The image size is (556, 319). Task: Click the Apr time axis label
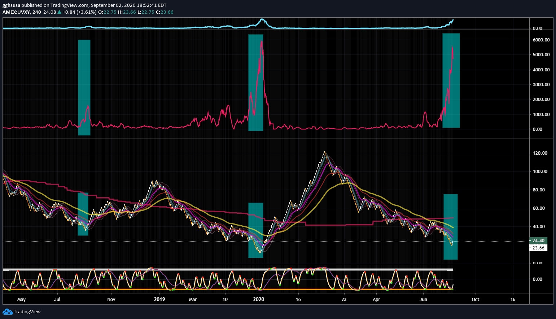(x=376, y=300)
